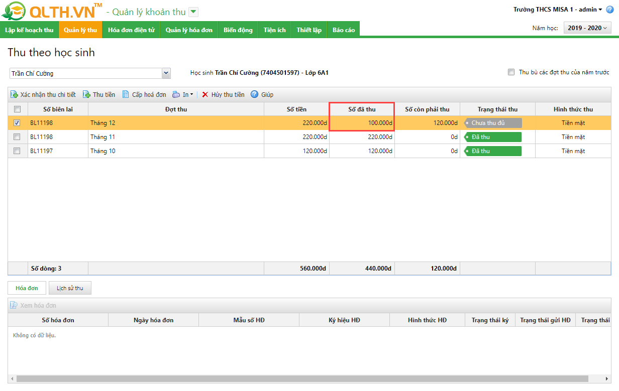Open the Năm học 2019 - 2020 dropdown

tap(587, 28)
